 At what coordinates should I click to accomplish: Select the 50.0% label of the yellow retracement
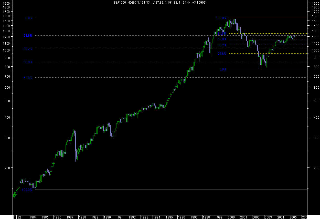pyautogui.click(x=222, y=39)
